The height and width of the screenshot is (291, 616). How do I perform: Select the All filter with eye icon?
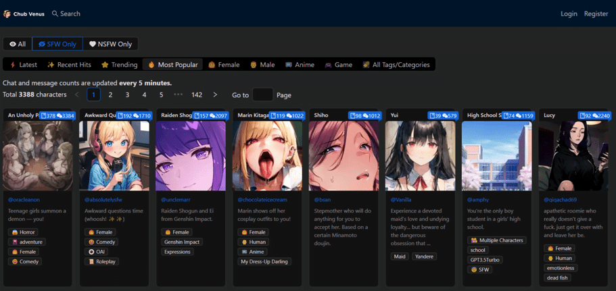click(18, 44)
